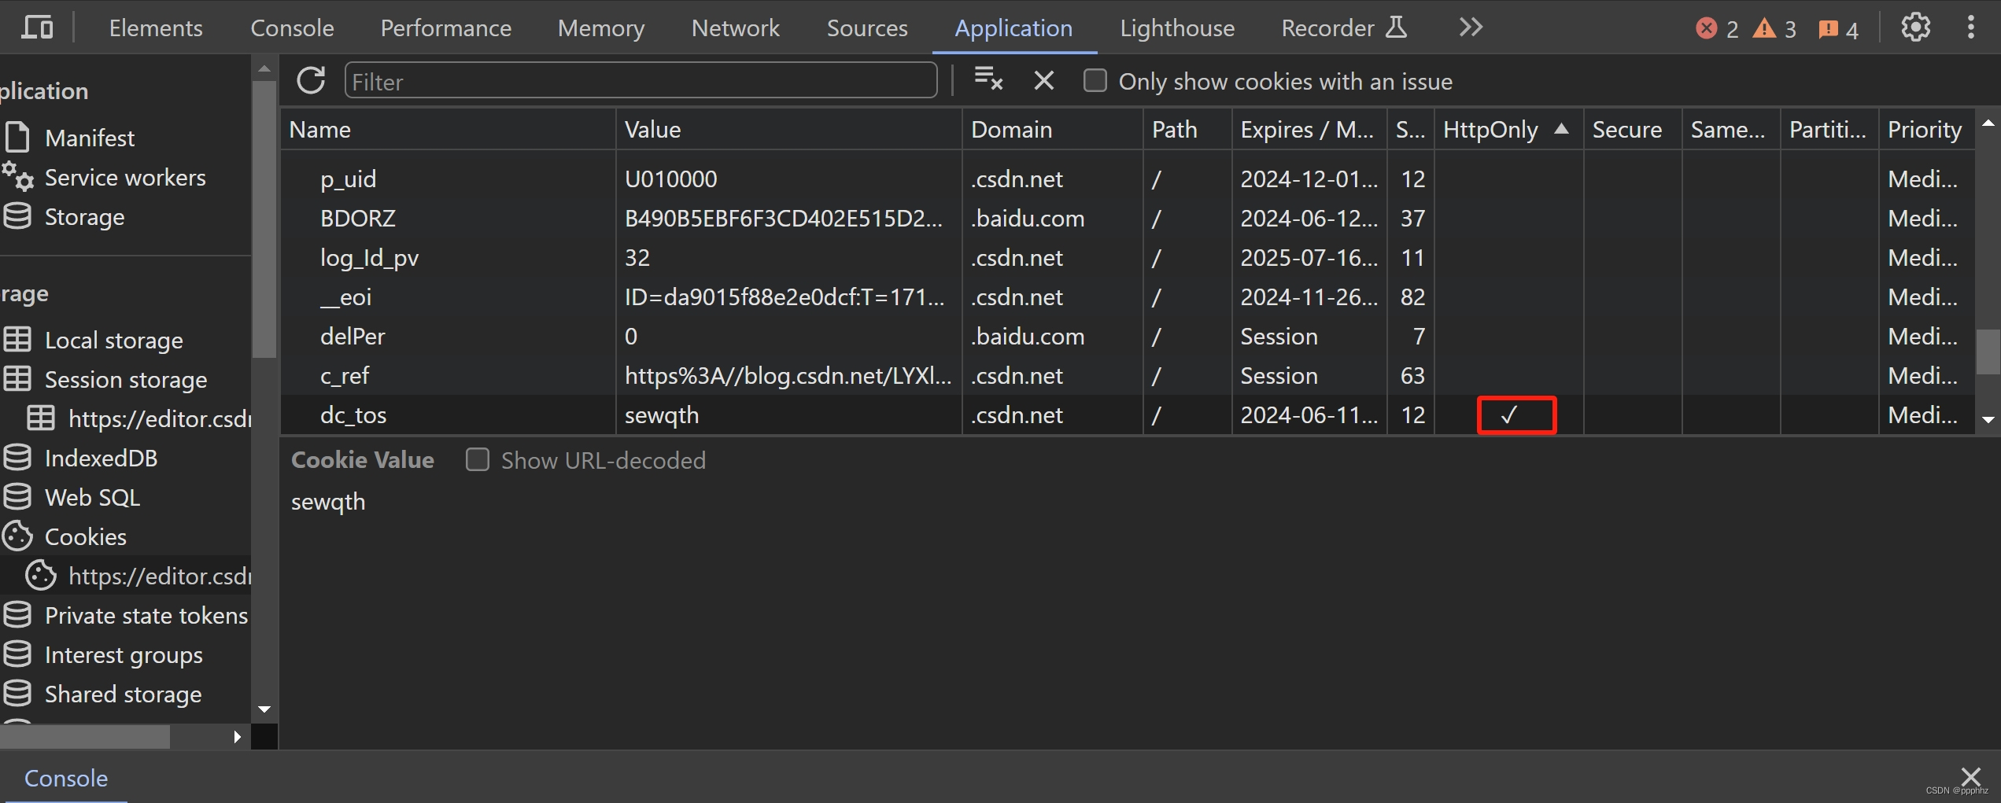Viewport: 2001px width, 803px height.
Task: Select the p_uid cookie row
Action: tap(1127, 179)
